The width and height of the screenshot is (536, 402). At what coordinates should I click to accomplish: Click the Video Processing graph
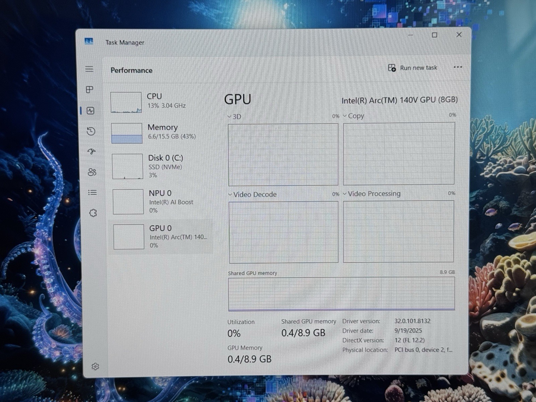pos(399,231)
